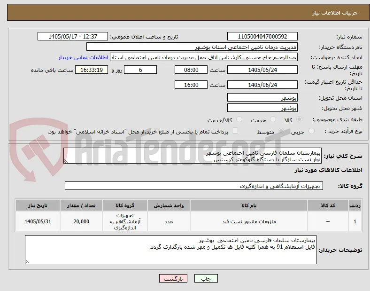This screenshot has width=370, height=291.
Task: Click the اطلاعات کالاهای مورد نیاز heading
Action: click(x=328, y=170)
